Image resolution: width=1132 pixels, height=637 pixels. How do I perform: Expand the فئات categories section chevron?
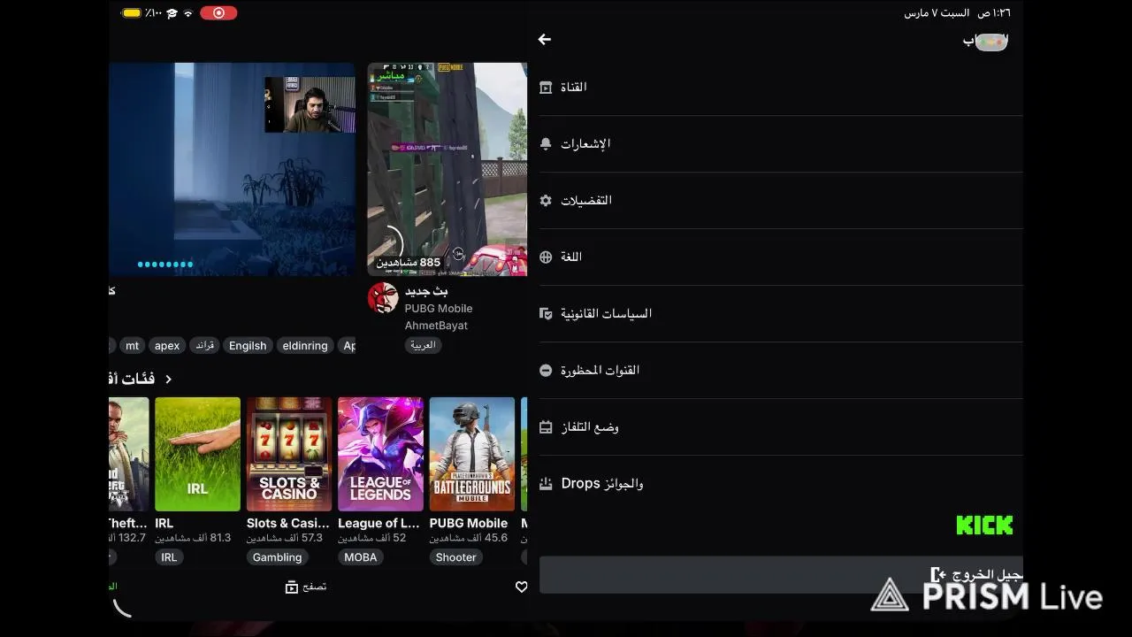(168, 379)
